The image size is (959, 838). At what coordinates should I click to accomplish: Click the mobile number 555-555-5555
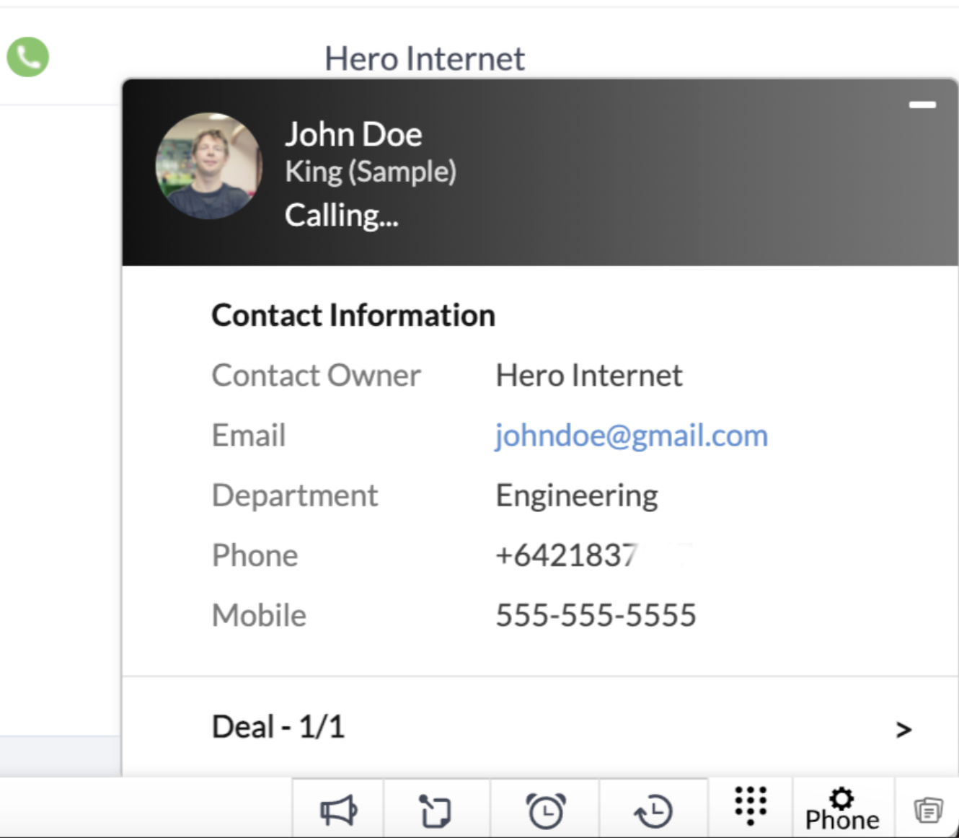[x=596, y=616]
